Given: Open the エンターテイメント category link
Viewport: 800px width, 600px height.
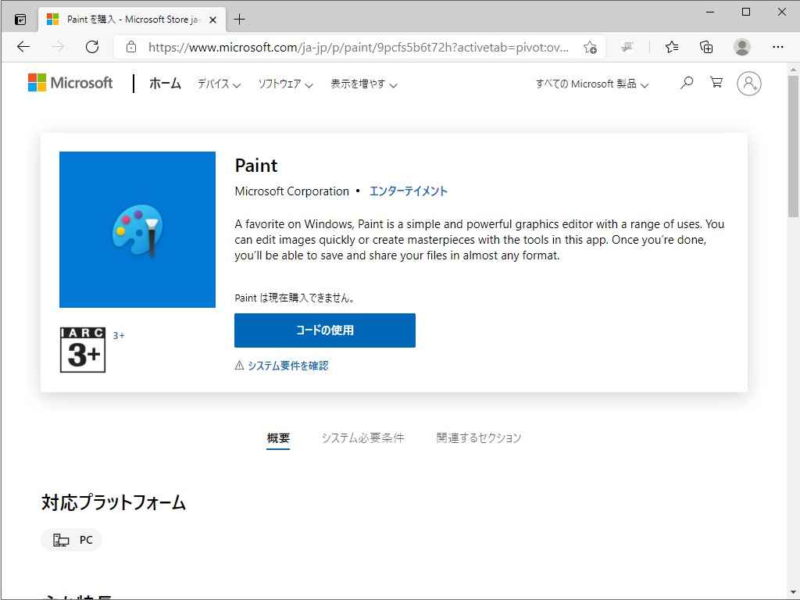Looking at the screenshot, I should [x=409, y=191].
